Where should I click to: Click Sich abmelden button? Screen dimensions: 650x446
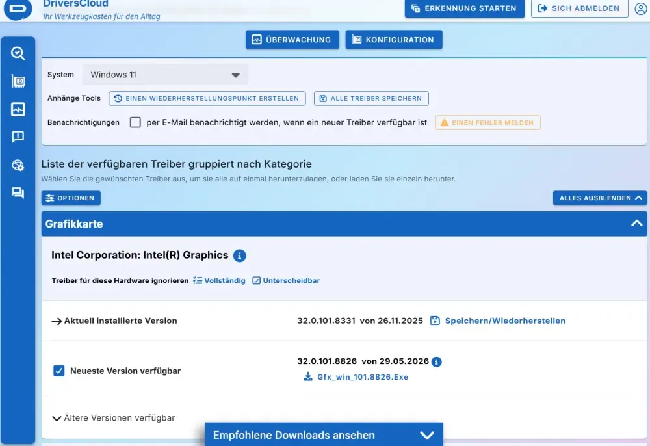[x=579, y=8]
